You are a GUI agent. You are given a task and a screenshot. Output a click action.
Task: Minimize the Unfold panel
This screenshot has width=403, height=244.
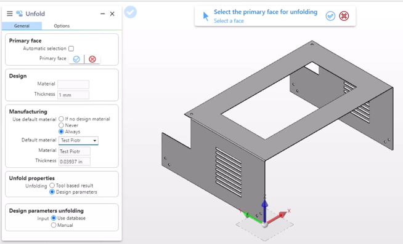point(102,14)
